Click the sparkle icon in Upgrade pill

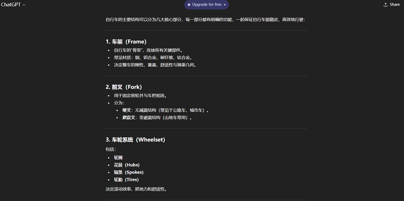point(189,5)
